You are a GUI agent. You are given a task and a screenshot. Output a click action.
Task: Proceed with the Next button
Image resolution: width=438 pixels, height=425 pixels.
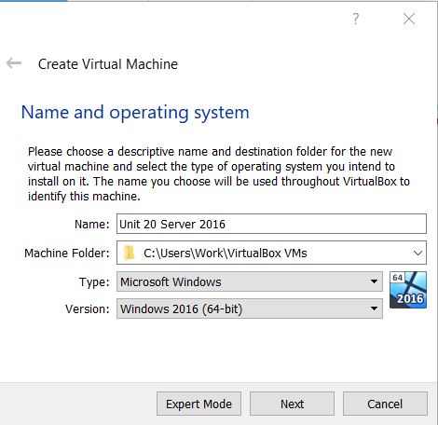292,404
